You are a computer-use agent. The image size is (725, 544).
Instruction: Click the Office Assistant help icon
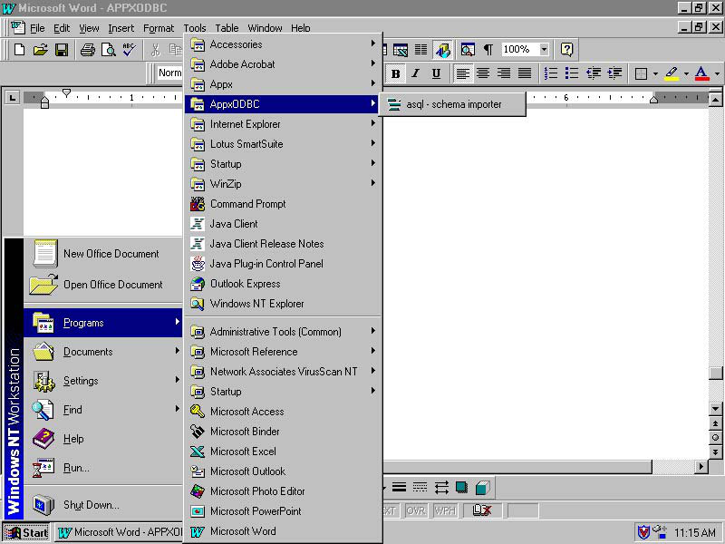click(567, 50)
